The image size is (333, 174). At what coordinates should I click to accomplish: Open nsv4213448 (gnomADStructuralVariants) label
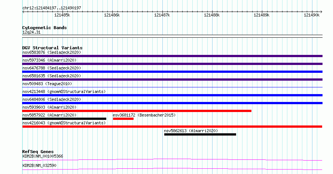(64, 91)
